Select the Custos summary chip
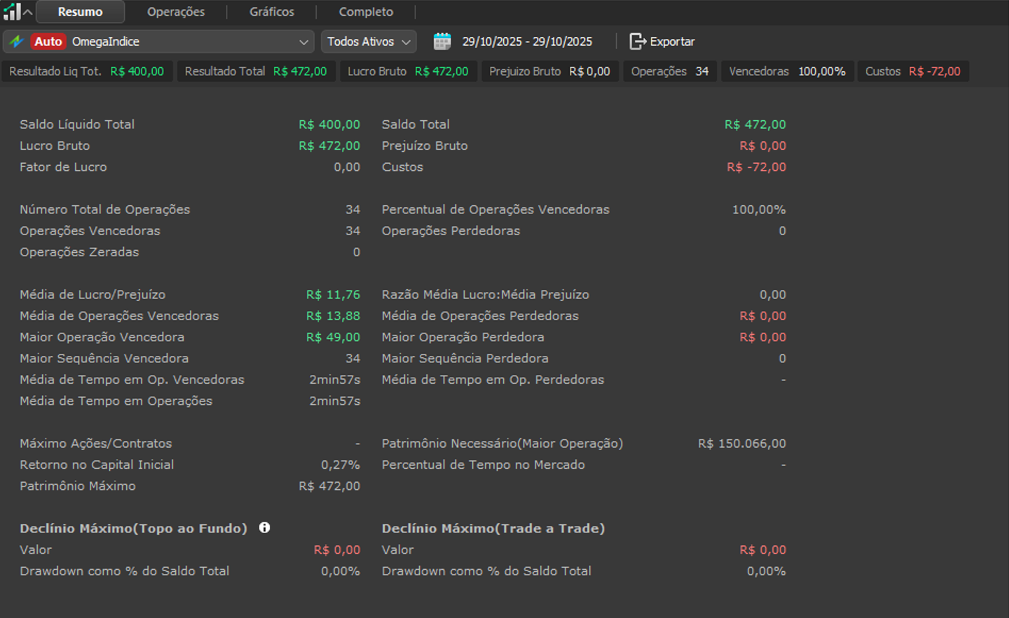The width and height of the screenshot is (1009, 618). [912, 71]
